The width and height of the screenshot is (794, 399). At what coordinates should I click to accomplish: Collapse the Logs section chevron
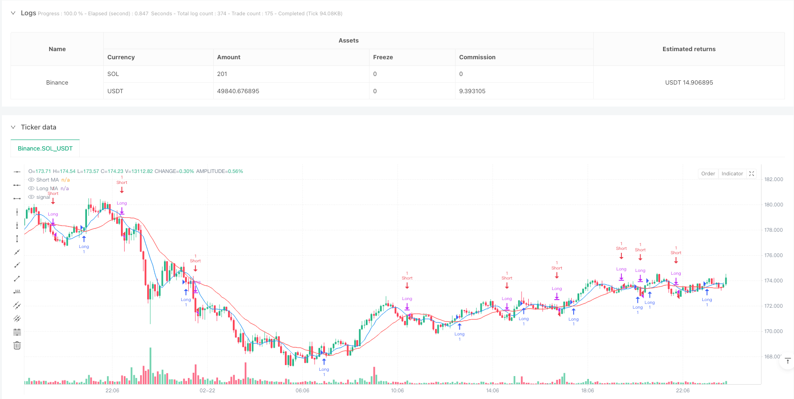pos(13,13)
